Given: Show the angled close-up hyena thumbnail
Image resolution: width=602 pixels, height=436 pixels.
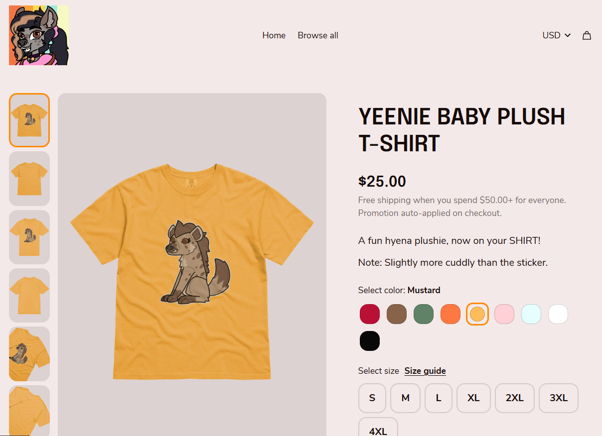Looking at the screenshot, I should click(29, 353).
